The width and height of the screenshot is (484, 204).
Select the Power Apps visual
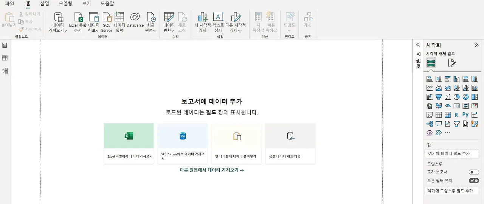pos(430,133)
